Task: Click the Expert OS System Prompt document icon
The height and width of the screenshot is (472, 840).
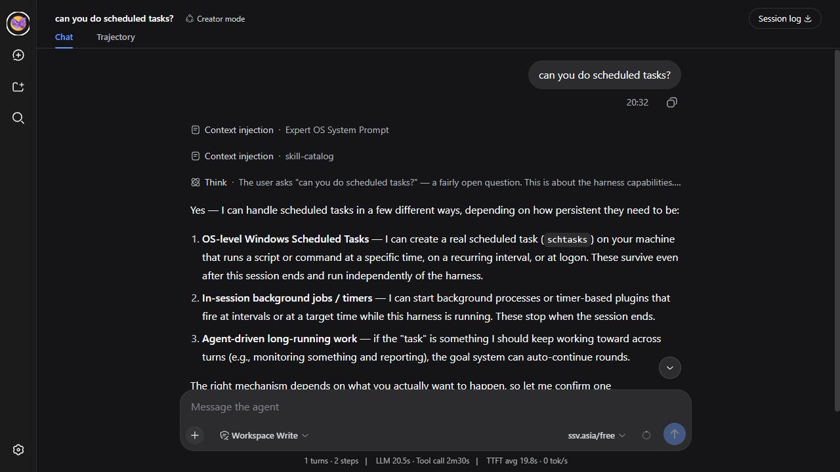Action: [x=195, y=130]
